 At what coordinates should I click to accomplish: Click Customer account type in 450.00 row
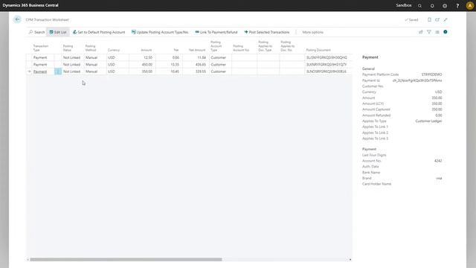(x=220, y=65)
